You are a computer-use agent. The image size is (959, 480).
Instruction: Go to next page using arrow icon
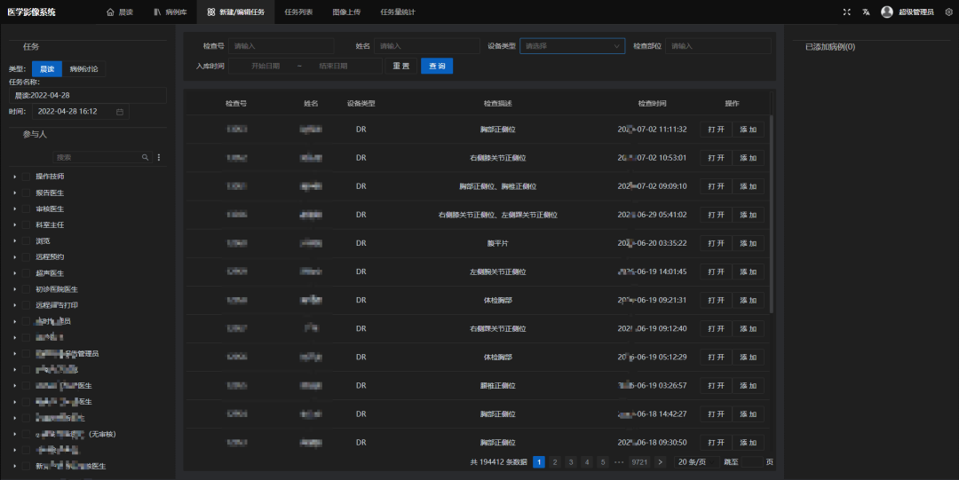click(x=660, y=462)
